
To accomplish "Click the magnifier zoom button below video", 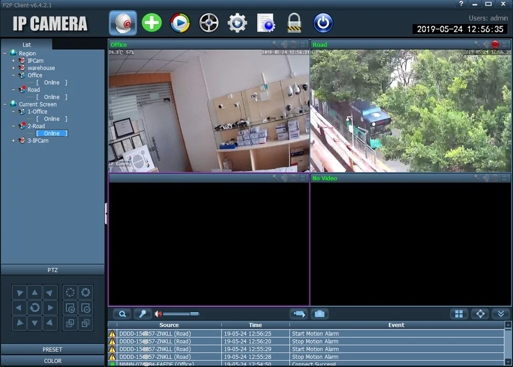I will (x=123, y=314).
